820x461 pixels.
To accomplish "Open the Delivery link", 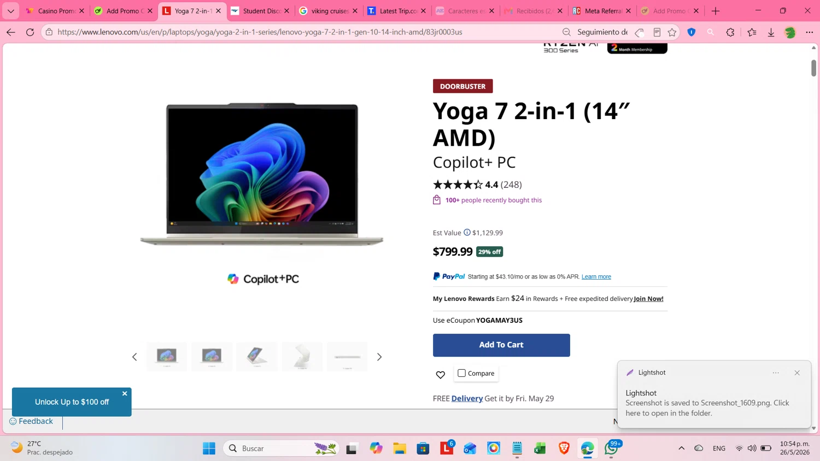I will [467, 399].
